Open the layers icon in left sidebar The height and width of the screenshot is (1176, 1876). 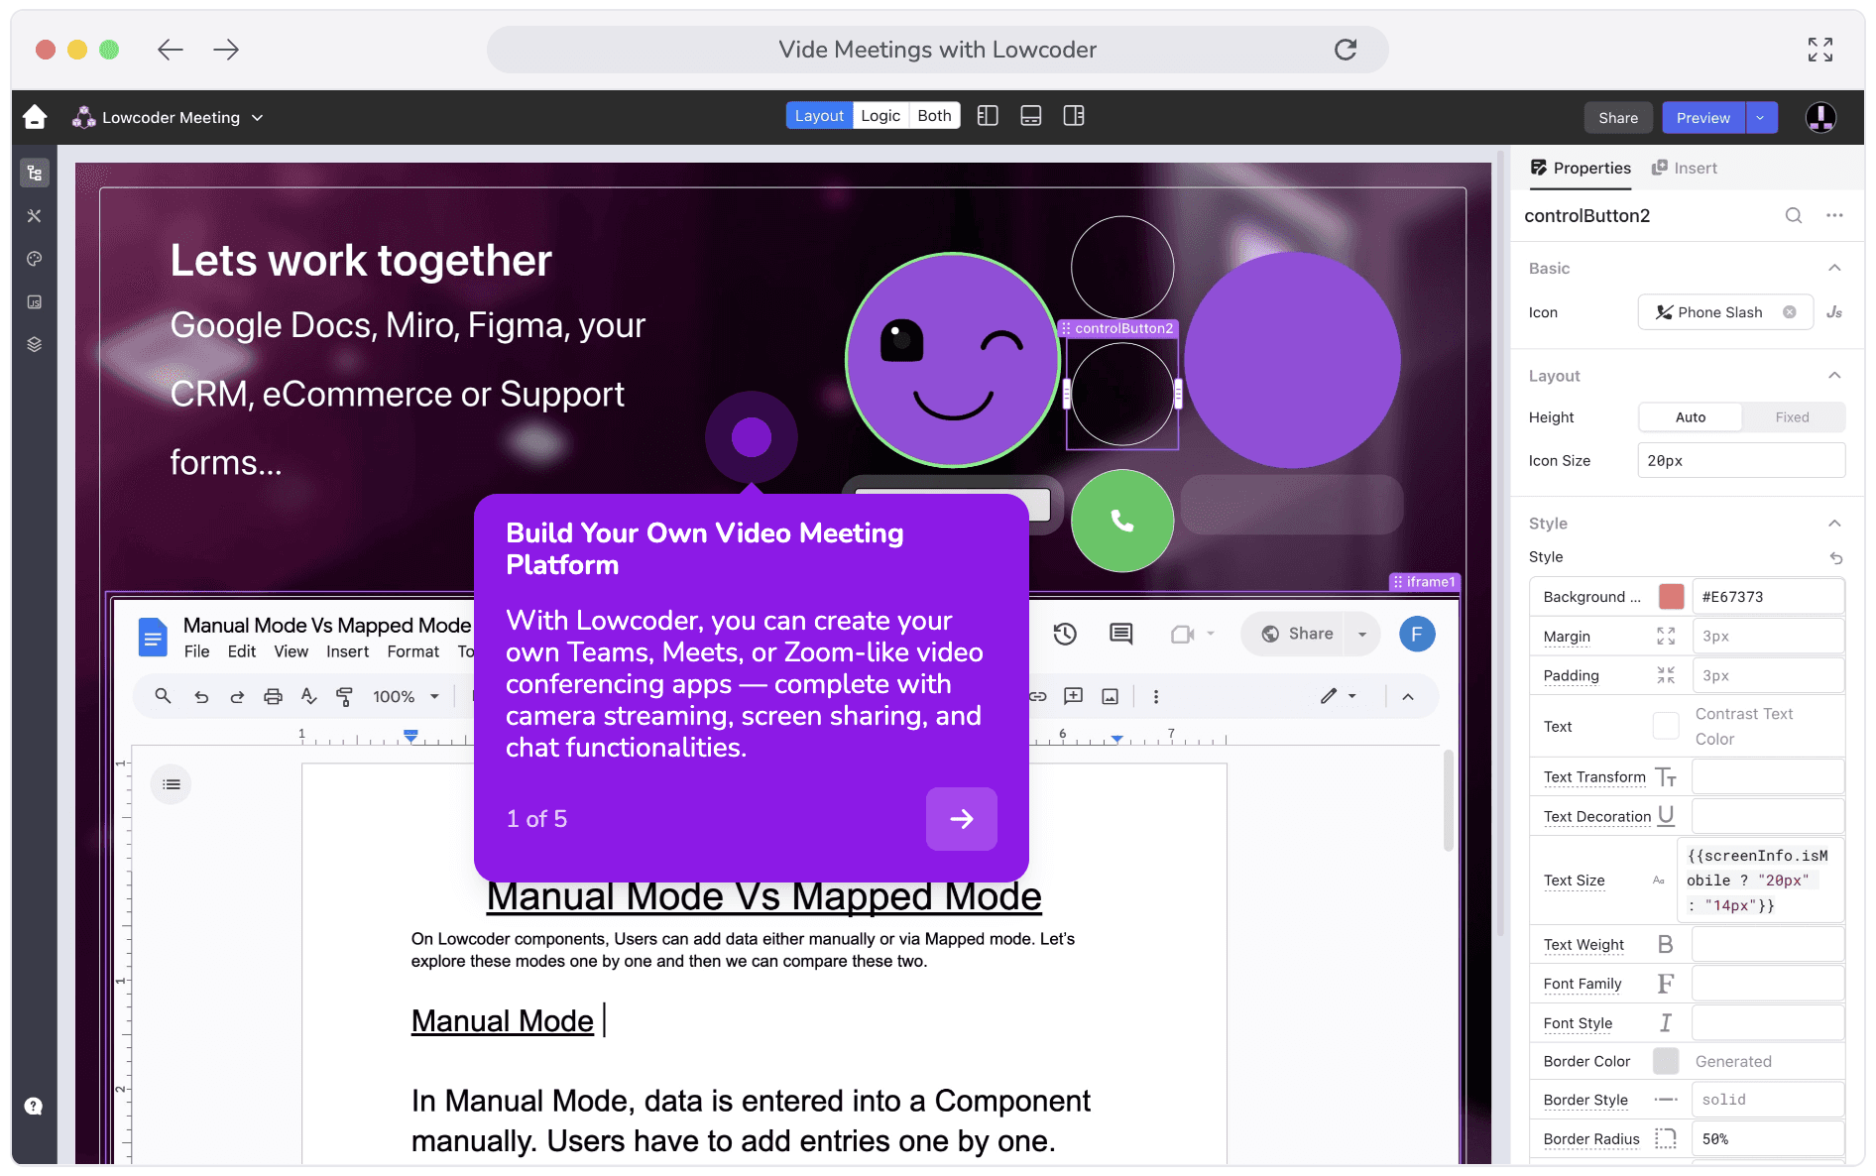pos(35,345)
